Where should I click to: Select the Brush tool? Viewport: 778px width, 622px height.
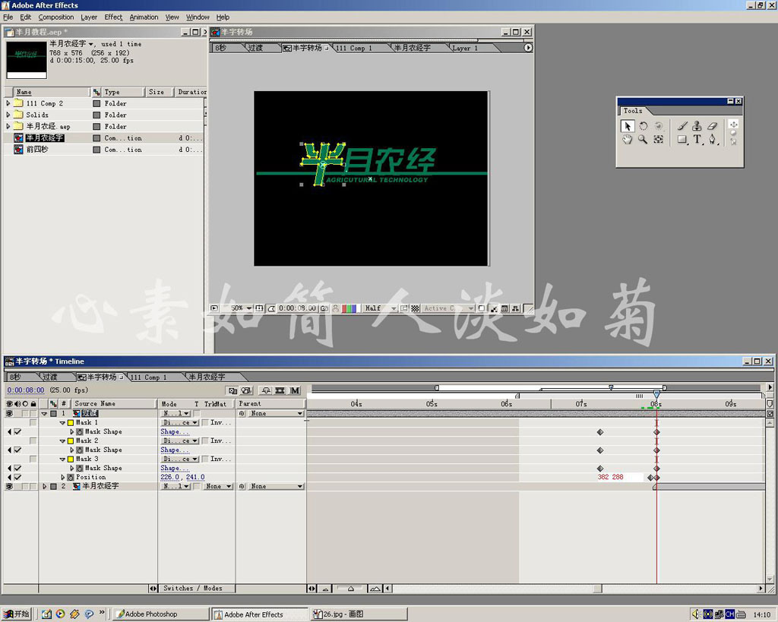(x=682, y=126)
